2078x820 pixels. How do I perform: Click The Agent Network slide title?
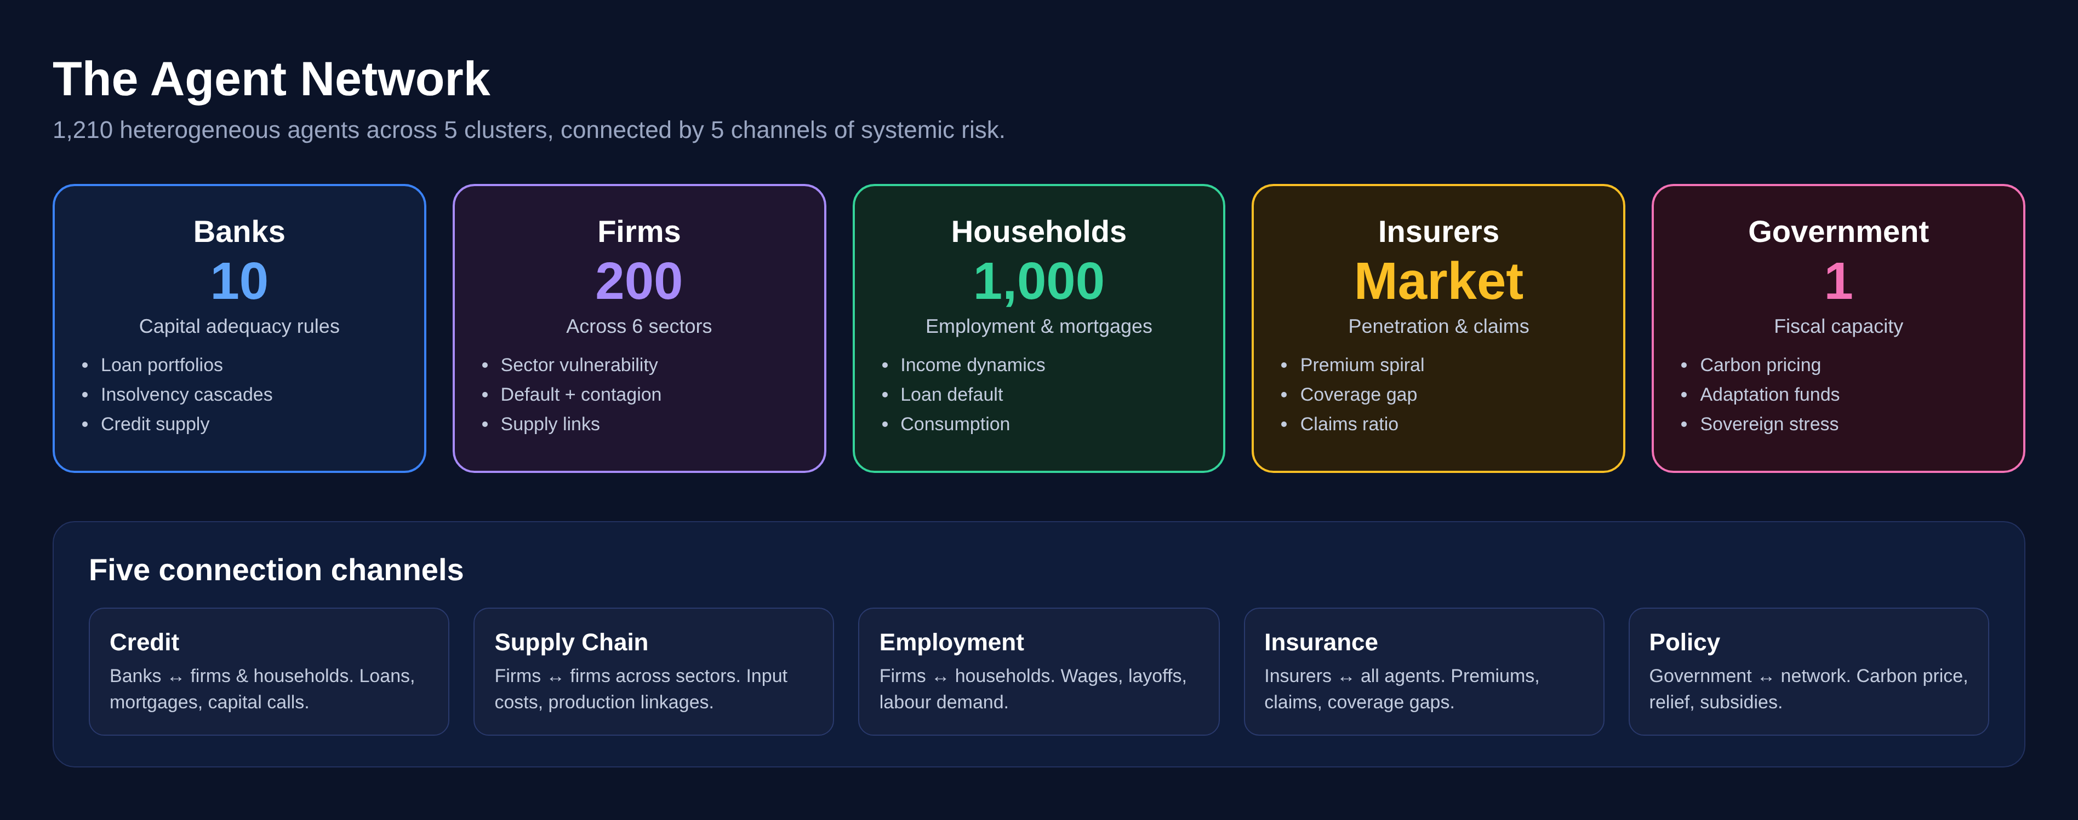271,79
